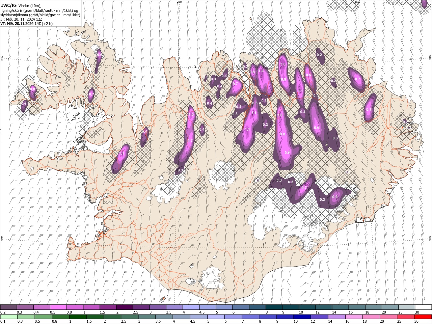Pick the bright red swatch above 30 in lower legend
The width and height of the screenshot is (432, 324).
(423, 317)
